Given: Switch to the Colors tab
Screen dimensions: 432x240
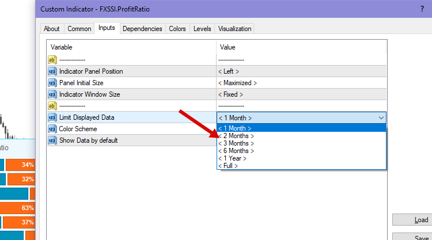Looking at the screenshot, I should point(177,29).
